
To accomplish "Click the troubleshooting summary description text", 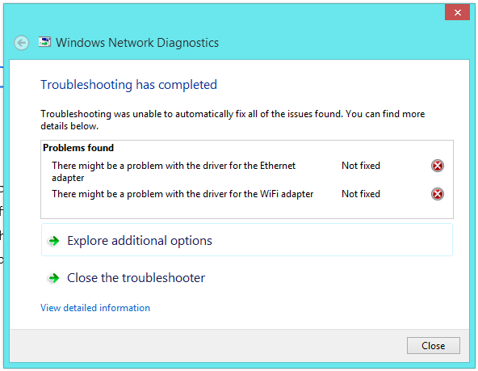I will pyautogui.click(x=233, y=120).
